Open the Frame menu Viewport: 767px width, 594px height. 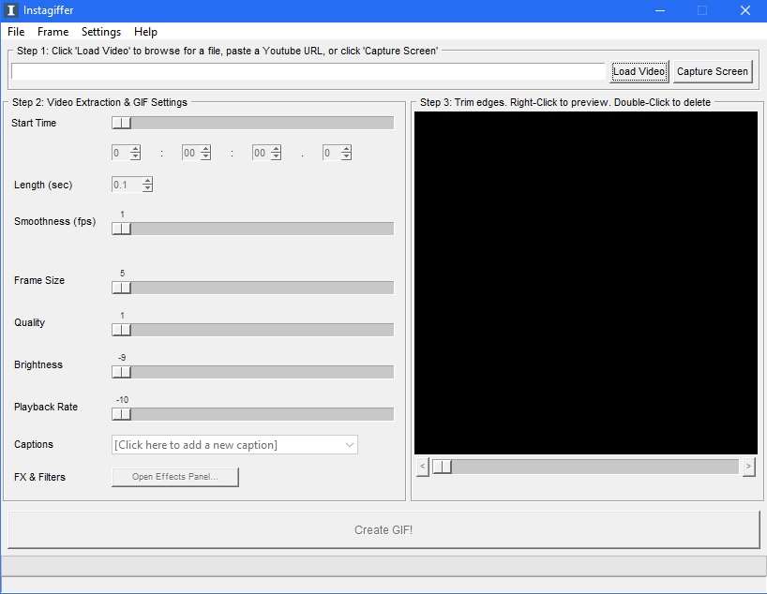tap(53, 32)
